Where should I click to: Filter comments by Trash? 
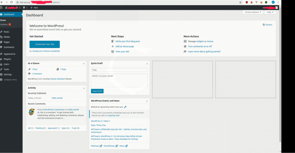(76, 128)
